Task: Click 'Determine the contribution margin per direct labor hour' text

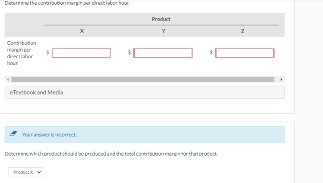Action: (67, 3)
